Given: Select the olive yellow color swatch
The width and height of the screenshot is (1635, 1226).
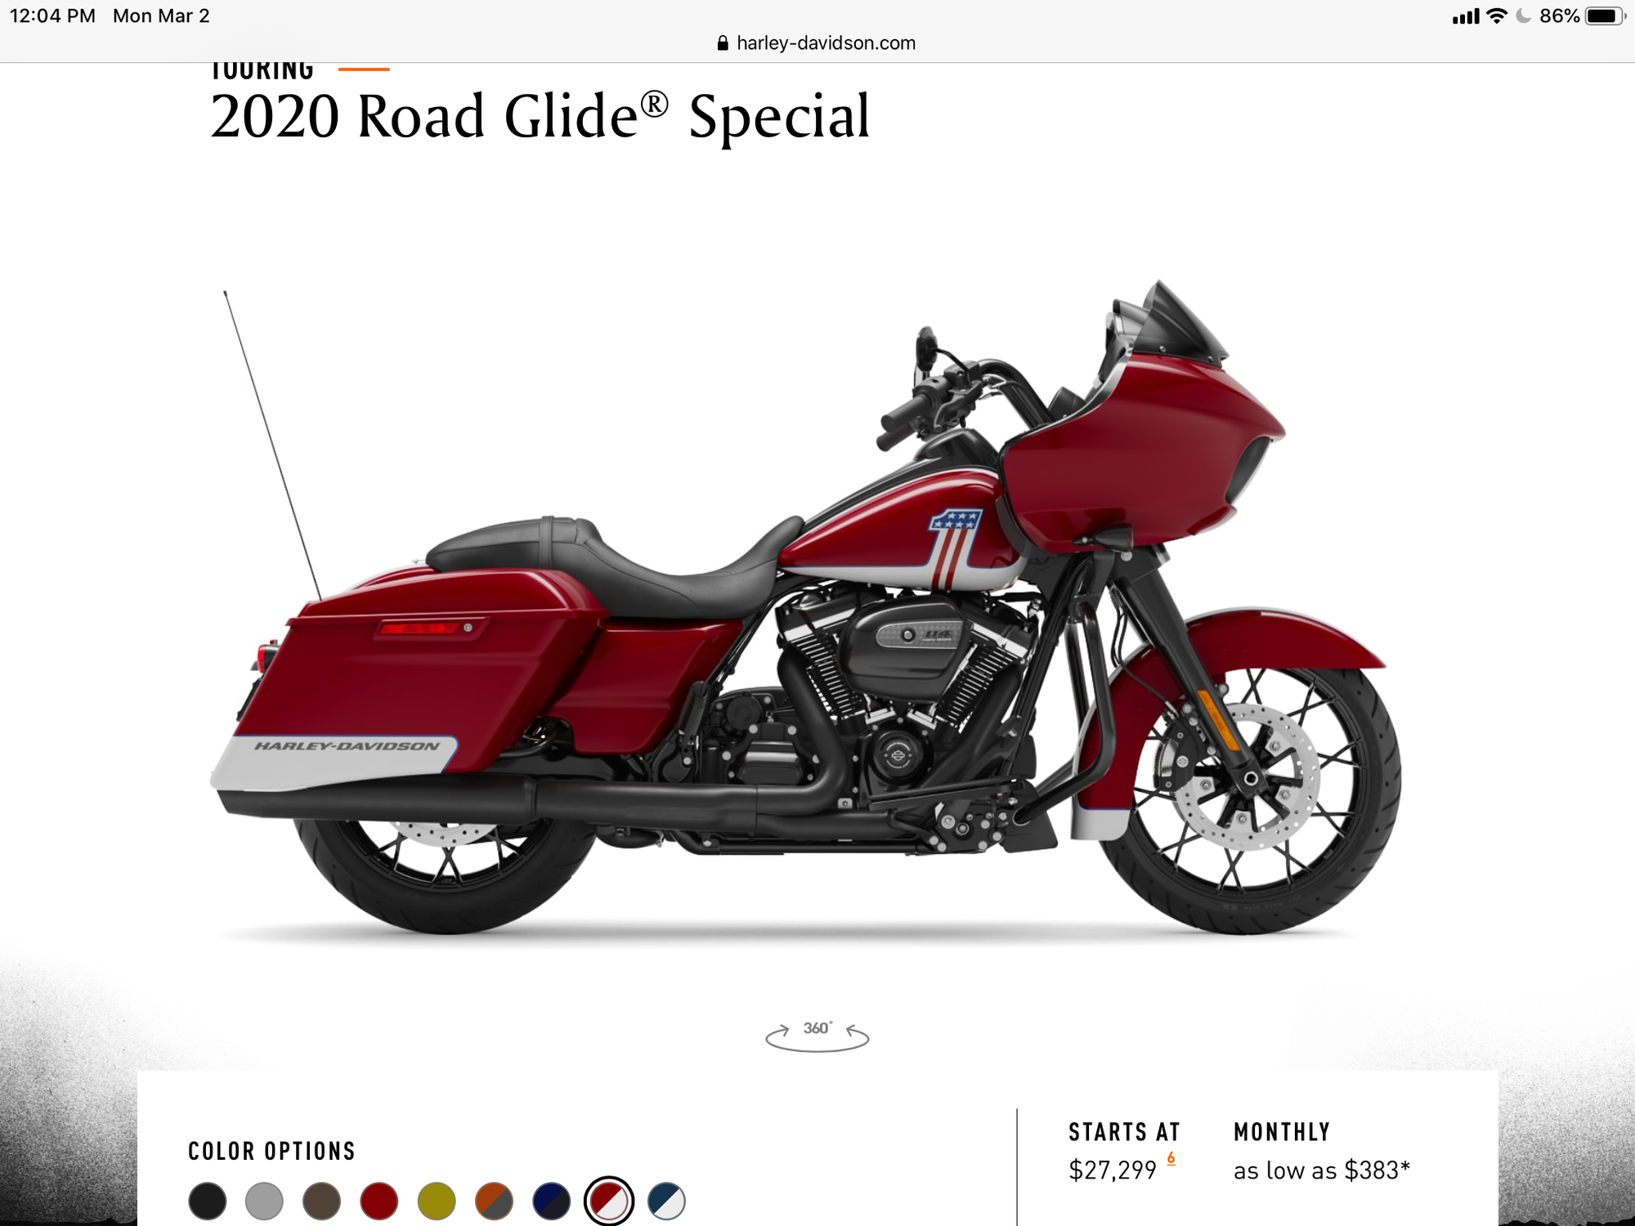Looking at the screenshot, I should [x=437, y=1201].
